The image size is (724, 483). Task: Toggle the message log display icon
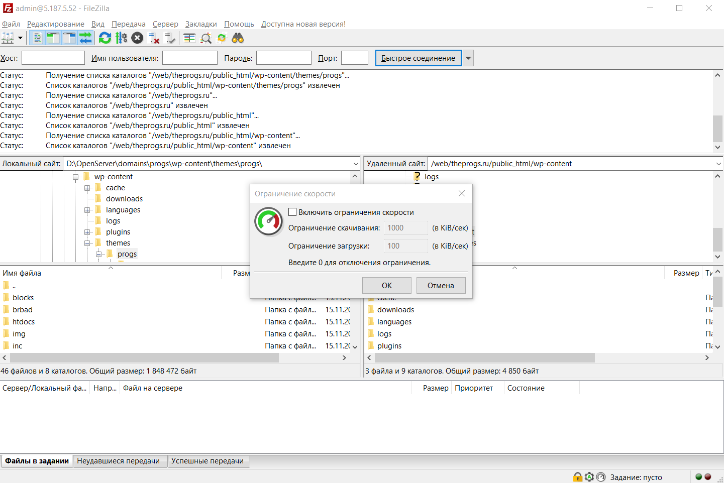pyautogui.click(x=37, y=38)
